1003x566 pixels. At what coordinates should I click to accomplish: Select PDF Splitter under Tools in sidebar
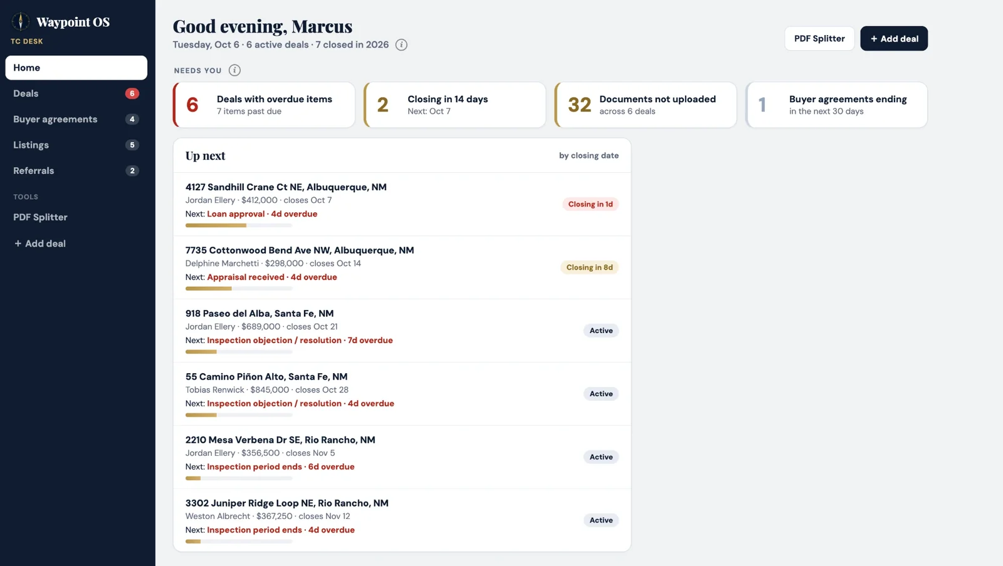coord(76,217)
